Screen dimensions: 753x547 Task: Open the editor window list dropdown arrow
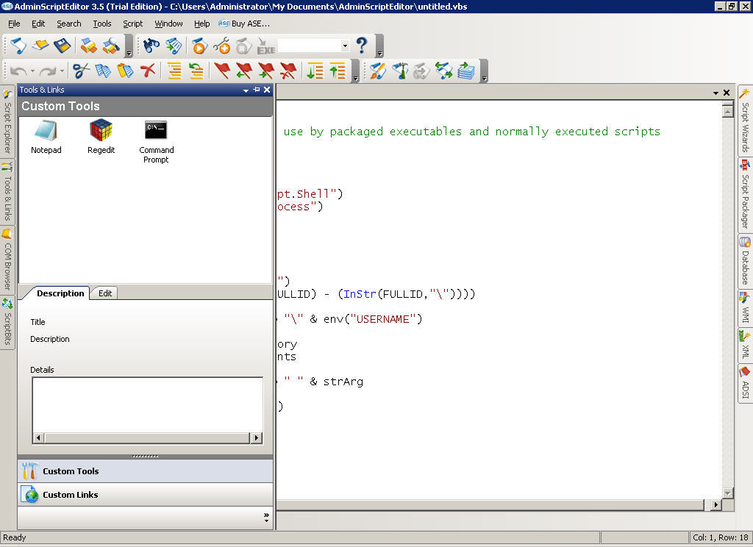715,93
